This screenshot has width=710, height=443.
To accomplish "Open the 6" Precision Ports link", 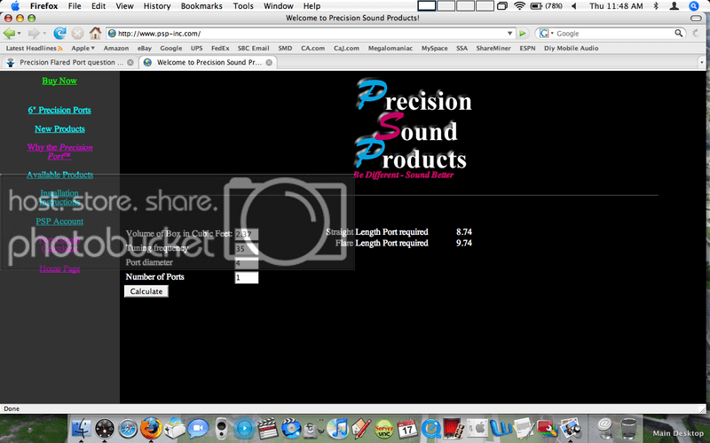I will (59, 110).
